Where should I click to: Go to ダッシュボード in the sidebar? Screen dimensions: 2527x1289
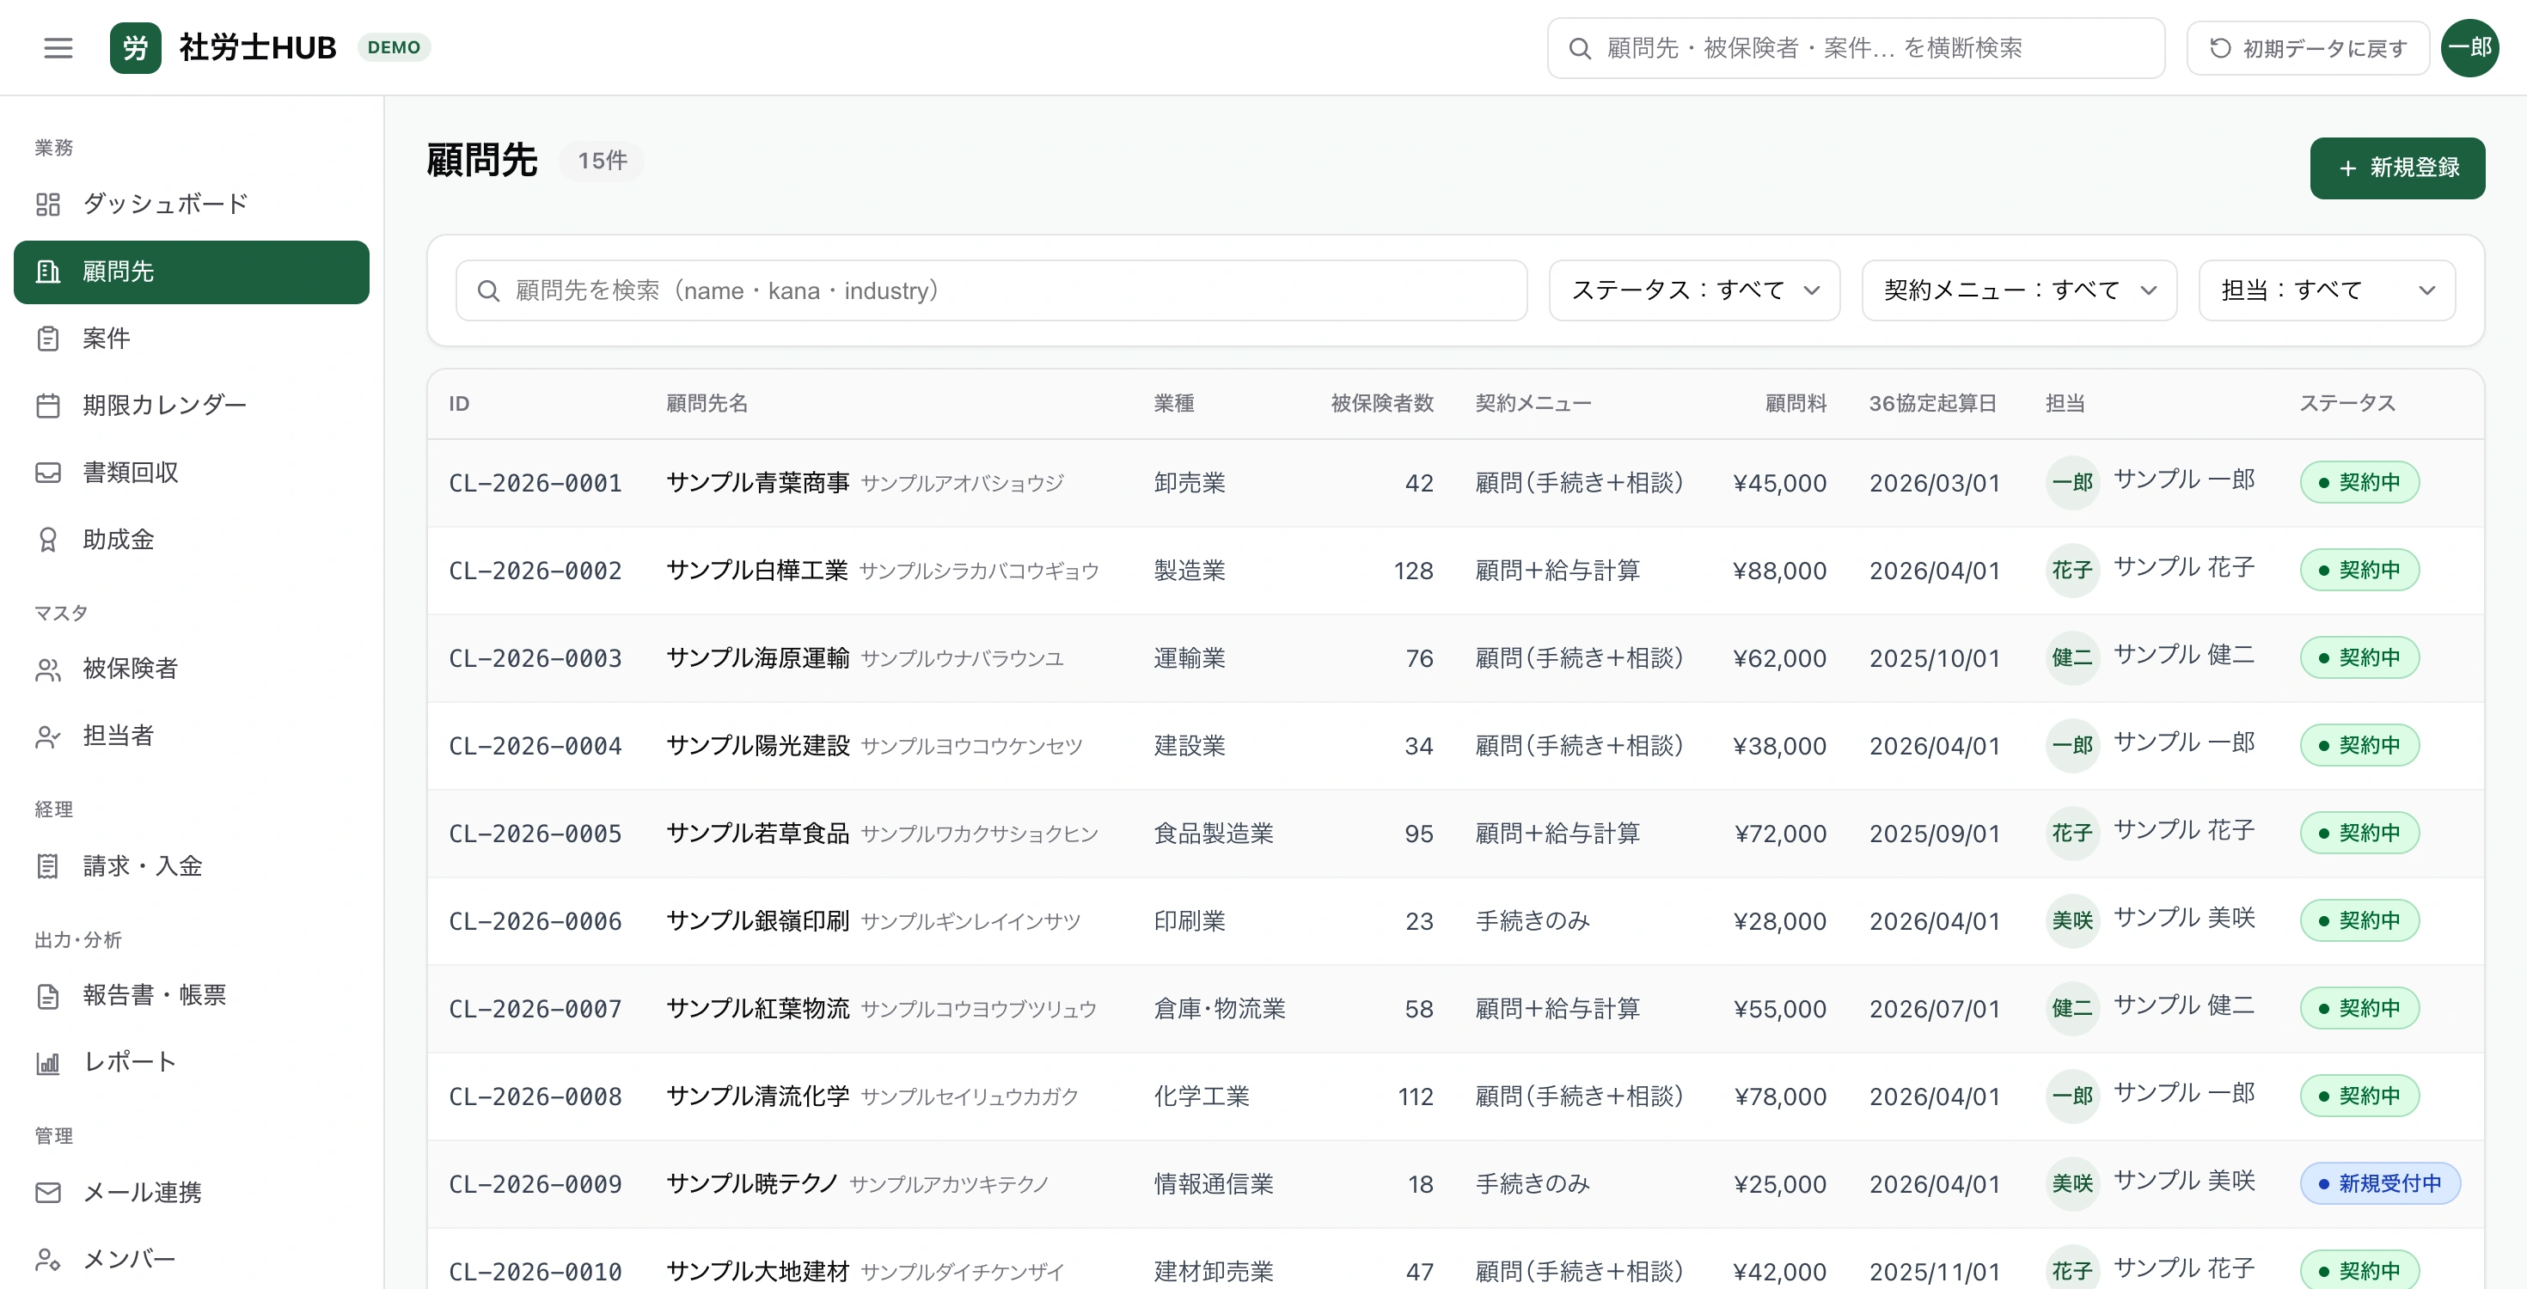[x=192, y=204]
